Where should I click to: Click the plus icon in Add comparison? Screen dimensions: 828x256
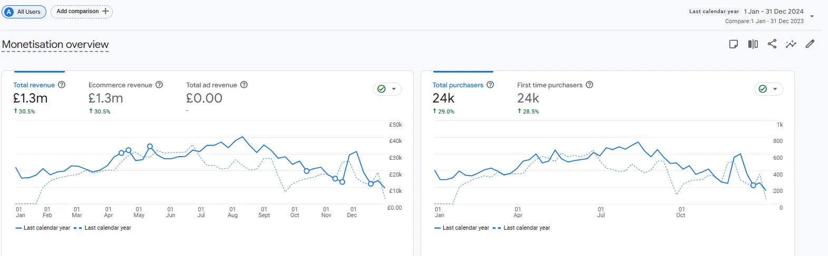[105, 11]
